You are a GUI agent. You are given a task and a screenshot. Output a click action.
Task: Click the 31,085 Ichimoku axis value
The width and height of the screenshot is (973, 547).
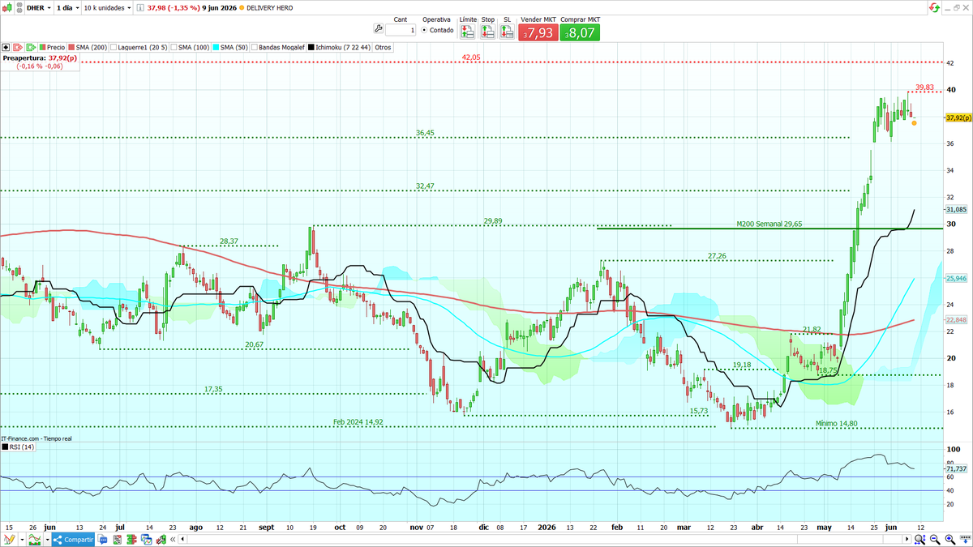[x=957, y=209]
